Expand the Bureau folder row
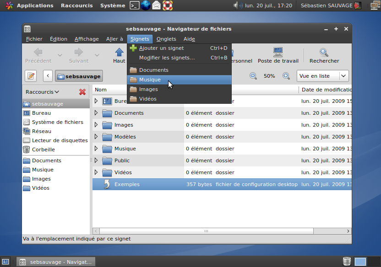 click(x=96, y=101)
